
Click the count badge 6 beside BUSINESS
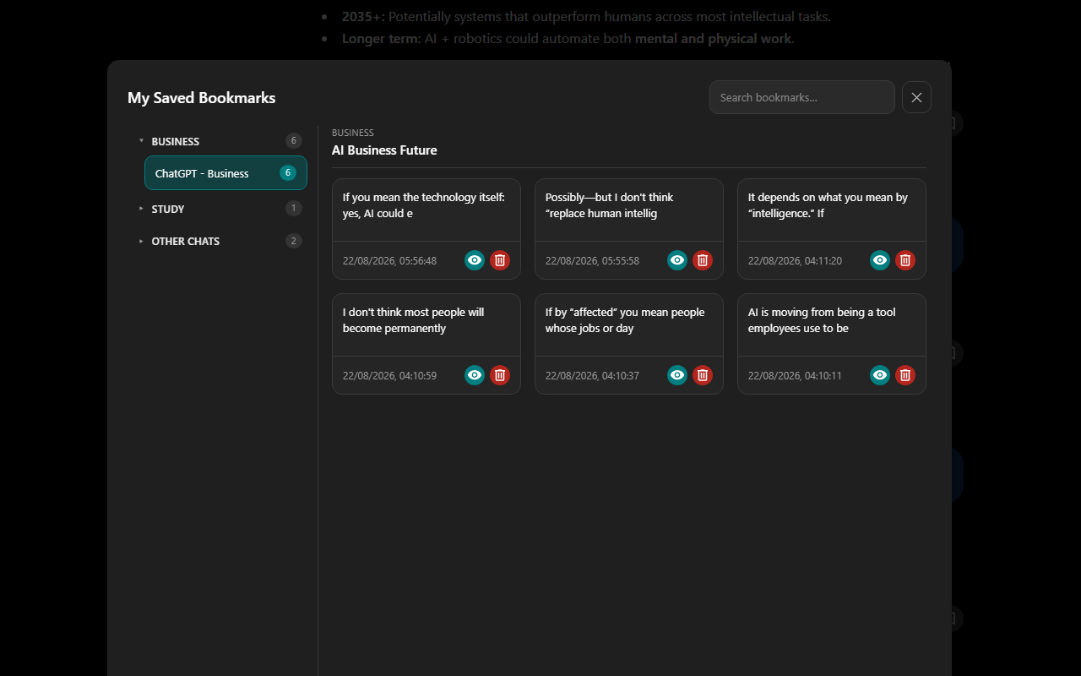294,141
